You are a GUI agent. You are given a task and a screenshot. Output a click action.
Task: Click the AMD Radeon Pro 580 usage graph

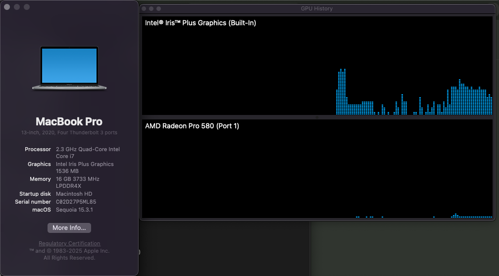(x=317, y=168)
